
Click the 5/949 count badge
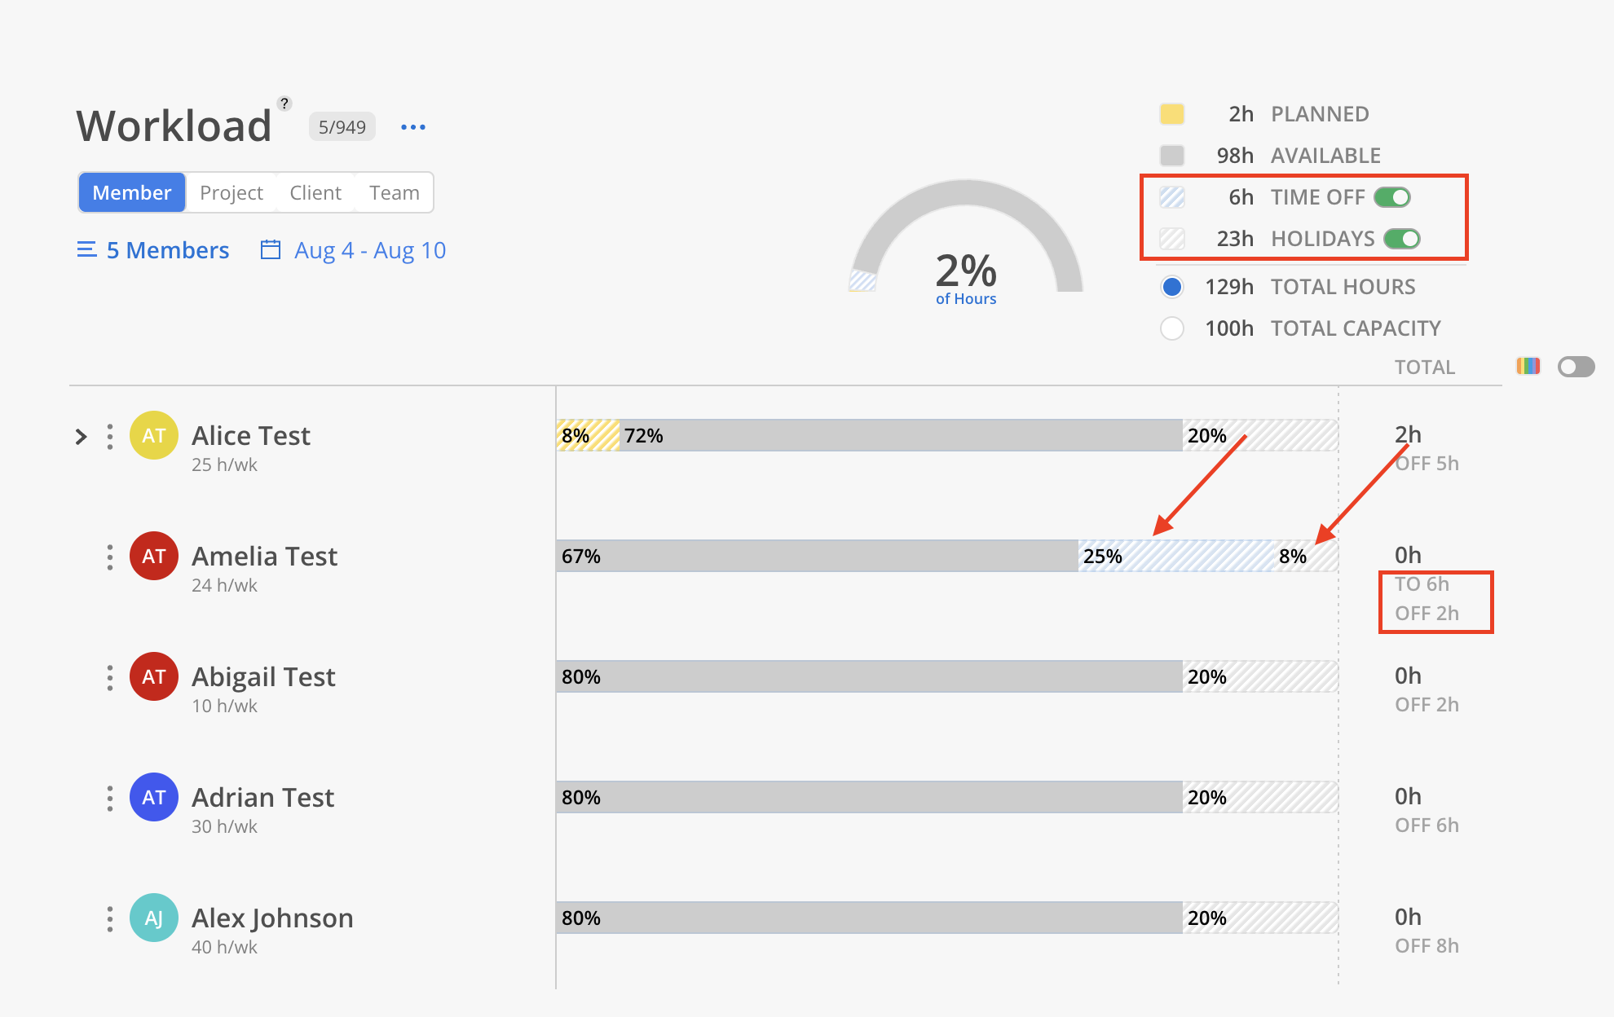pos(342,127)
